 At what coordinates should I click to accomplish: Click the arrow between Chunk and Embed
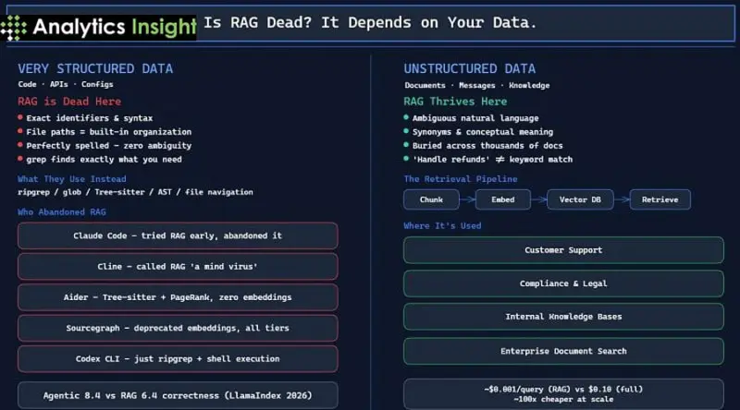(x=469, y=199)
